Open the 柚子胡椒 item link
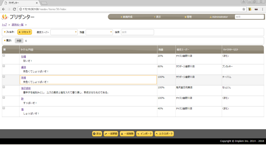The width and height of the screenshot is (266, 145). (x=26, y=88)
